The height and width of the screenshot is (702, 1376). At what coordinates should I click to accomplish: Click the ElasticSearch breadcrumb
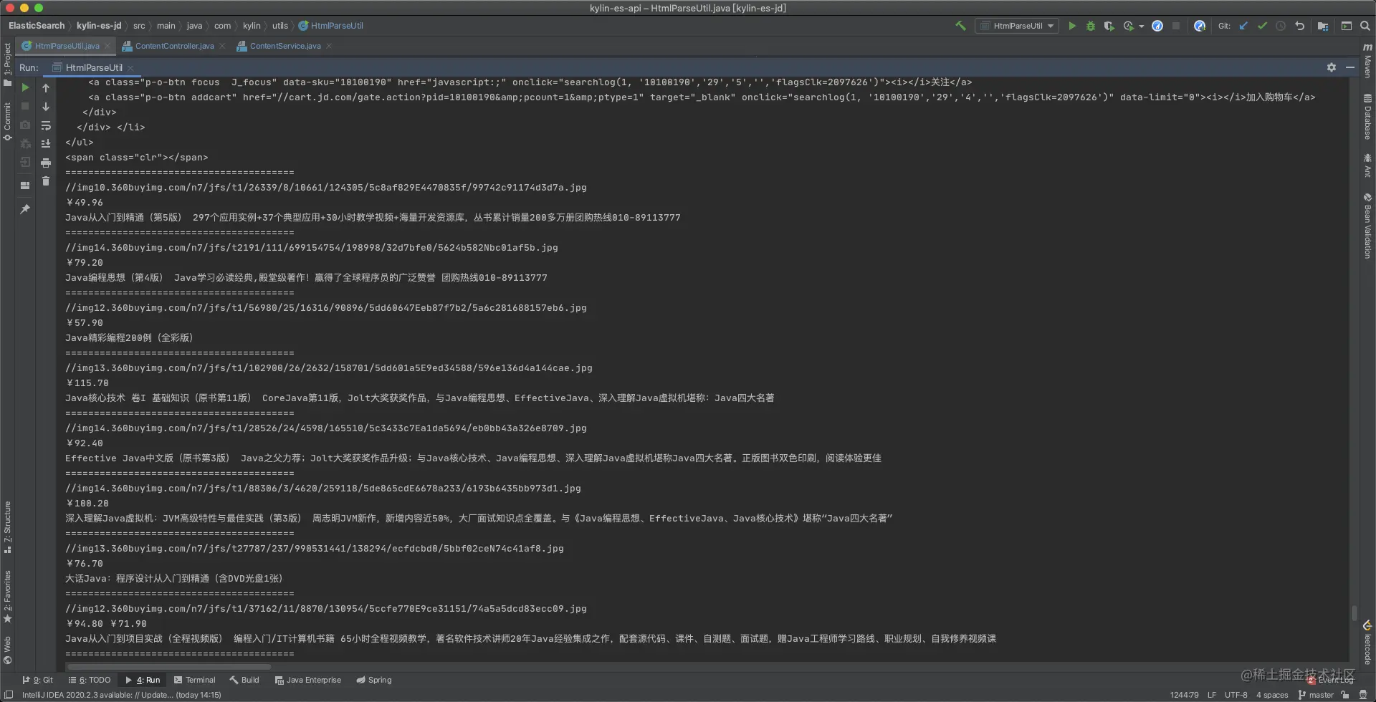[x=37, y=26]
